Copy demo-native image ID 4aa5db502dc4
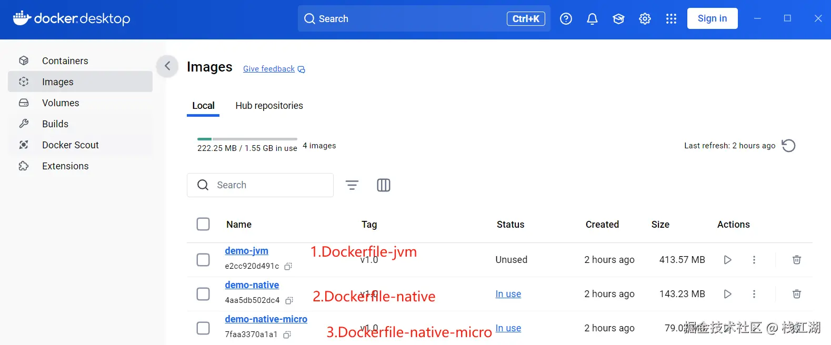The image size is (831, 345). coord(289,301)
